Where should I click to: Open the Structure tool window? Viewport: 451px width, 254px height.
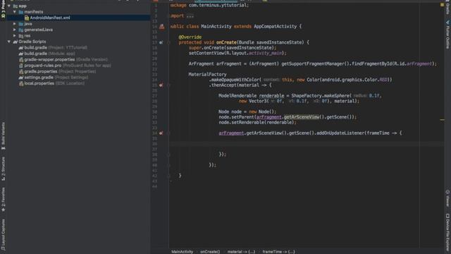pos(3,169)
